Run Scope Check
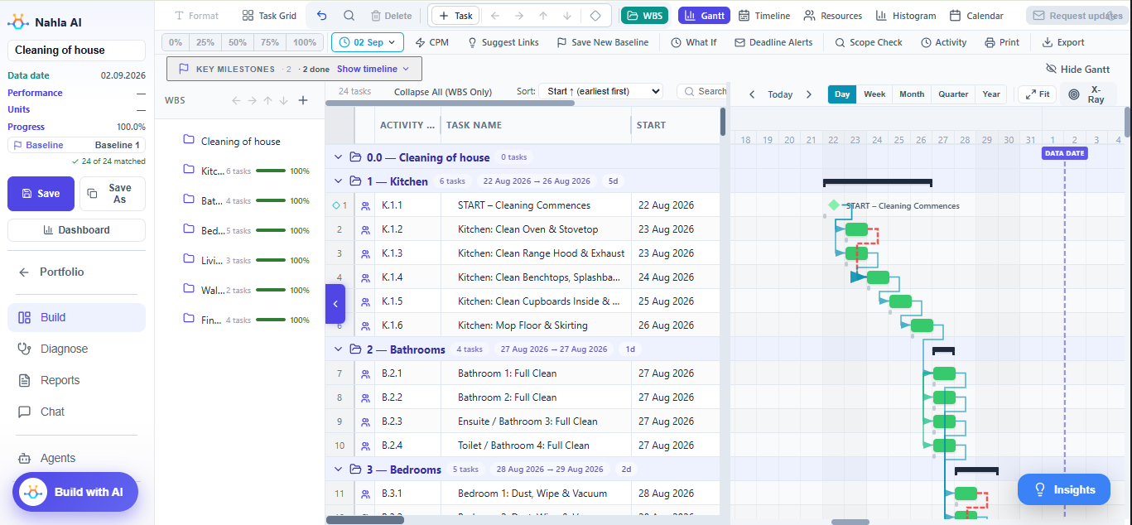 pos(869,42)
